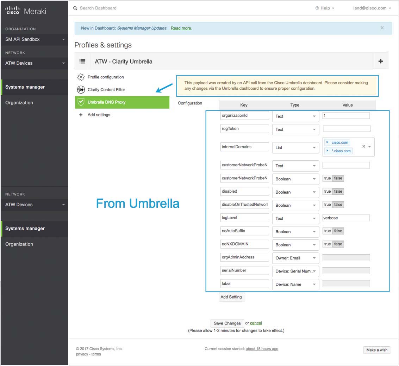Open the privacy link
This screenshot has width=399, height=366.
pos(82,354)
